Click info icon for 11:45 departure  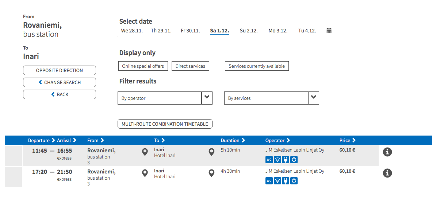387,152
